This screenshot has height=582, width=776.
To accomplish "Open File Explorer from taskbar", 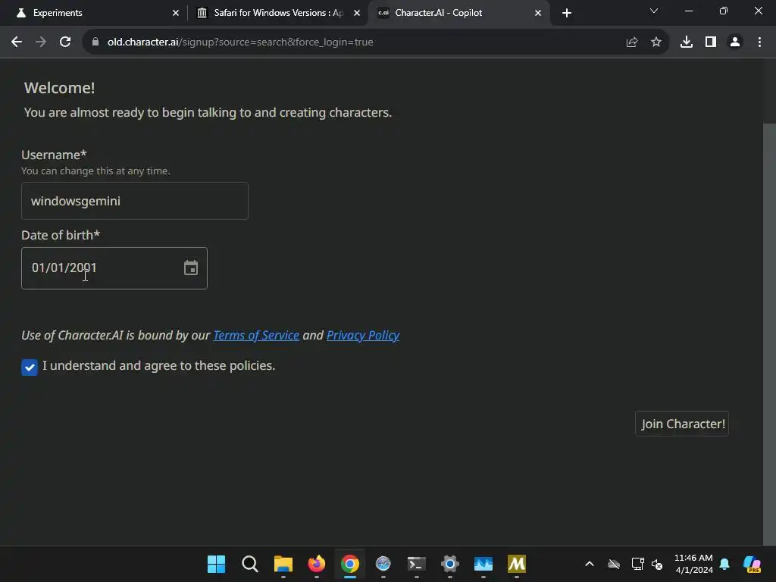I will click(x=283, y=564).
